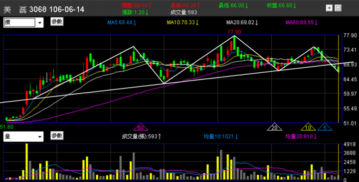Click the MA60:69.55 legend label

(x=302, y=22)
